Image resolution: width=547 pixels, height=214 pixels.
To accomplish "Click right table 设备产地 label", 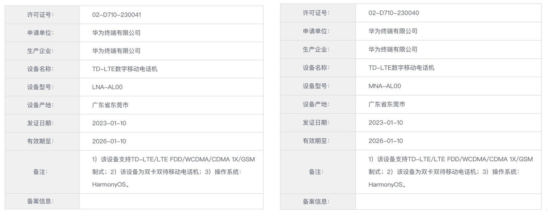I will 316,104.
